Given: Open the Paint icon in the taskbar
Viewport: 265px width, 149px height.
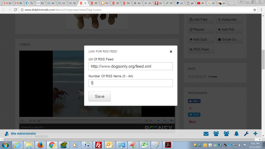Looking at the screenshot, I should click(x=156, y=145).
